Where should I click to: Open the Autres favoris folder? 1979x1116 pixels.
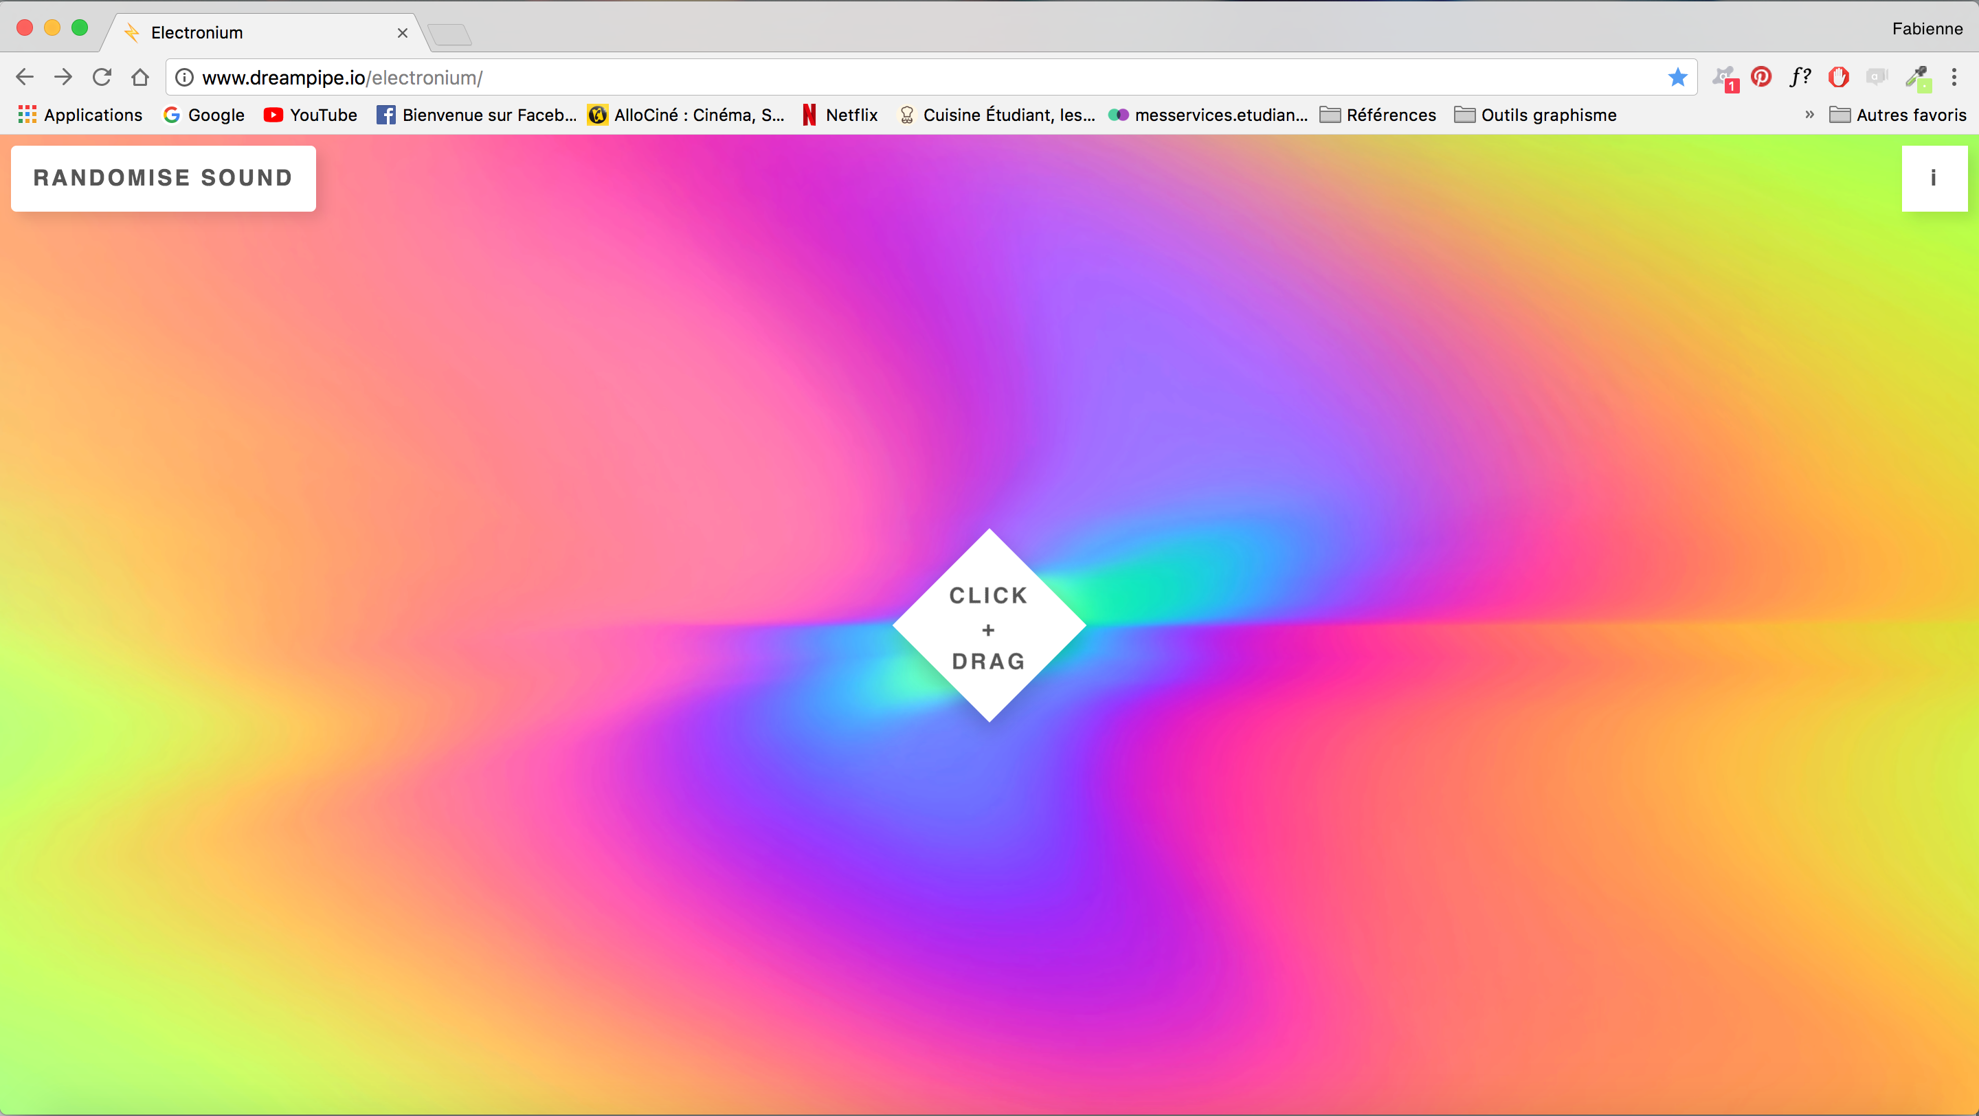(x=1897, y=115)
